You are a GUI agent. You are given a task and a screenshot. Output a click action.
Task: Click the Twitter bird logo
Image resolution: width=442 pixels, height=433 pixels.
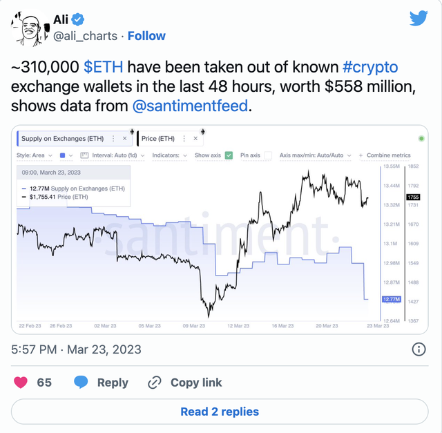tap(419, 19)
